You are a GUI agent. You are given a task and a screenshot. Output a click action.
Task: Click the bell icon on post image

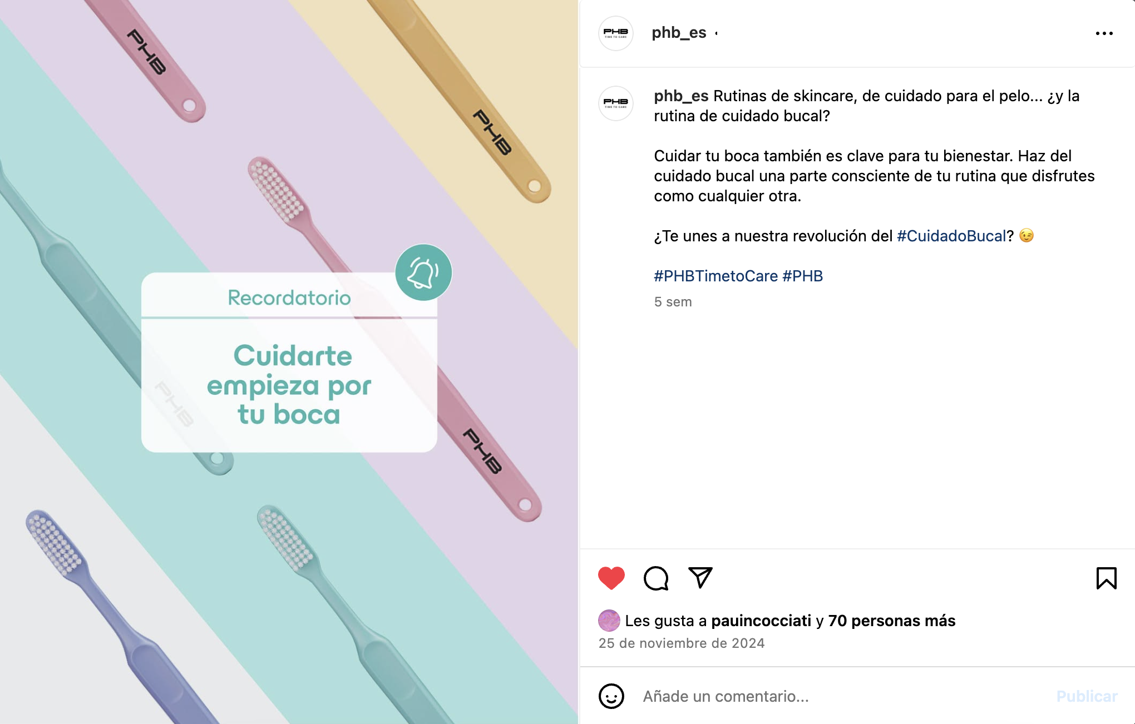(x=423, y=272)
